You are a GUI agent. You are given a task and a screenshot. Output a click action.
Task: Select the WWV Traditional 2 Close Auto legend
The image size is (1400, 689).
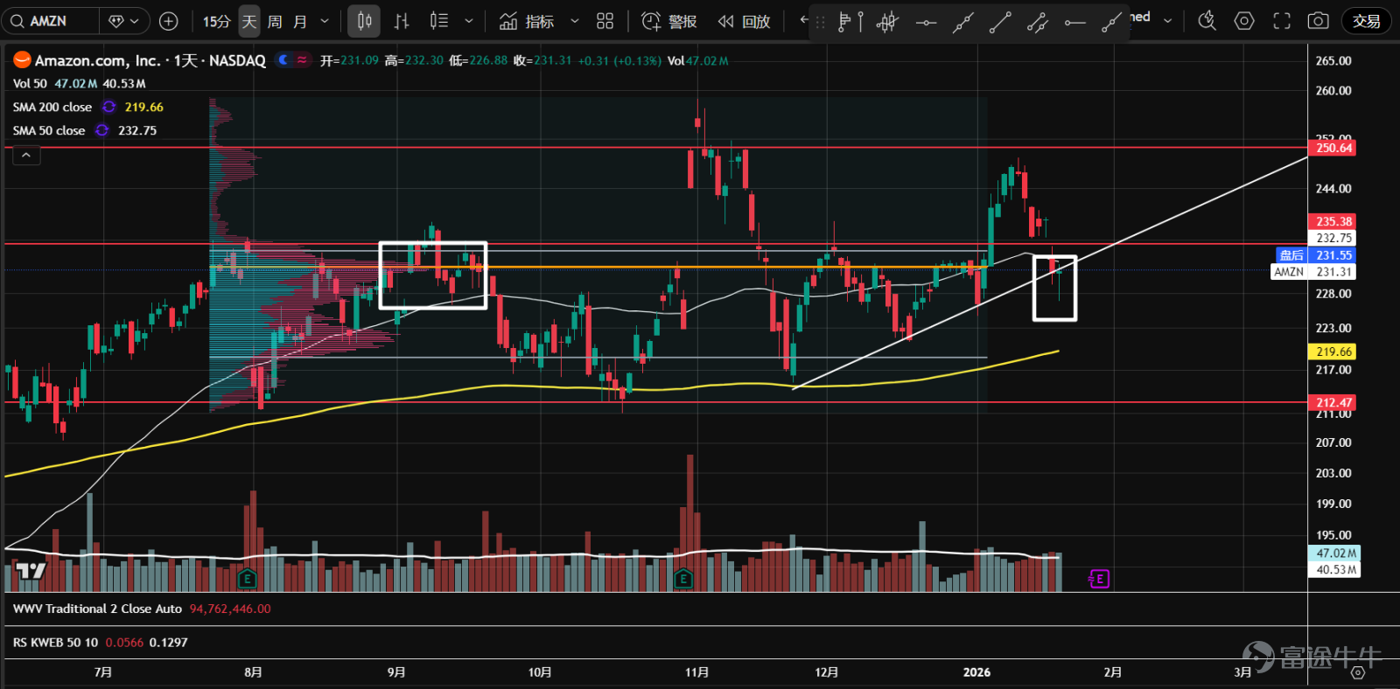tap(97, 609)
